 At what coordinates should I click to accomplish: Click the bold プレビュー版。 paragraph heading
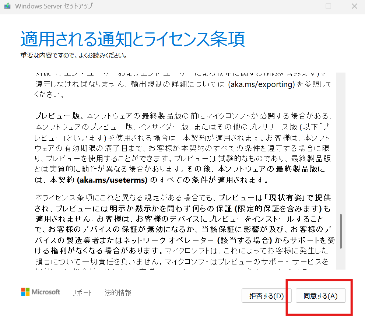pos(59,116)
